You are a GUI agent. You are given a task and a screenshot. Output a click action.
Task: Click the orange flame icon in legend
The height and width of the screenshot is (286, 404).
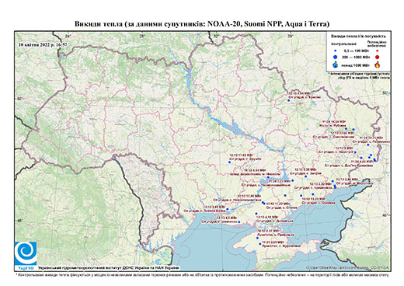378,65
